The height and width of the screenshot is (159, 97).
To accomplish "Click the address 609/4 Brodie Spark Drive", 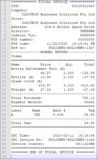I will point(70,27).
